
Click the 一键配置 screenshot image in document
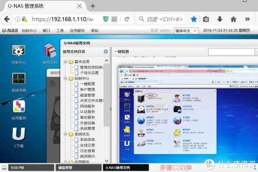(188, 114)
